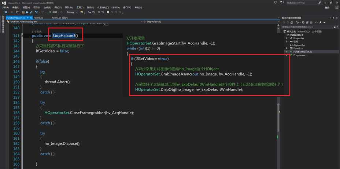This screenshot has height=169, width=340.
Task: Click the user account avatar icon
Action: click(x=337, y=7)
